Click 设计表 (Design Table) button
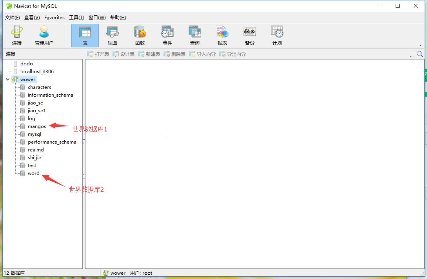 click(x=124, y=54)
